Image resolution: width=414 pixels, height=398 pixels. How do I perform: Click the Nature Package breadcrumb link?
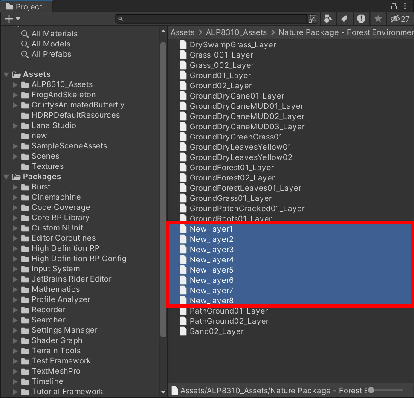click(x=346, y=32)
